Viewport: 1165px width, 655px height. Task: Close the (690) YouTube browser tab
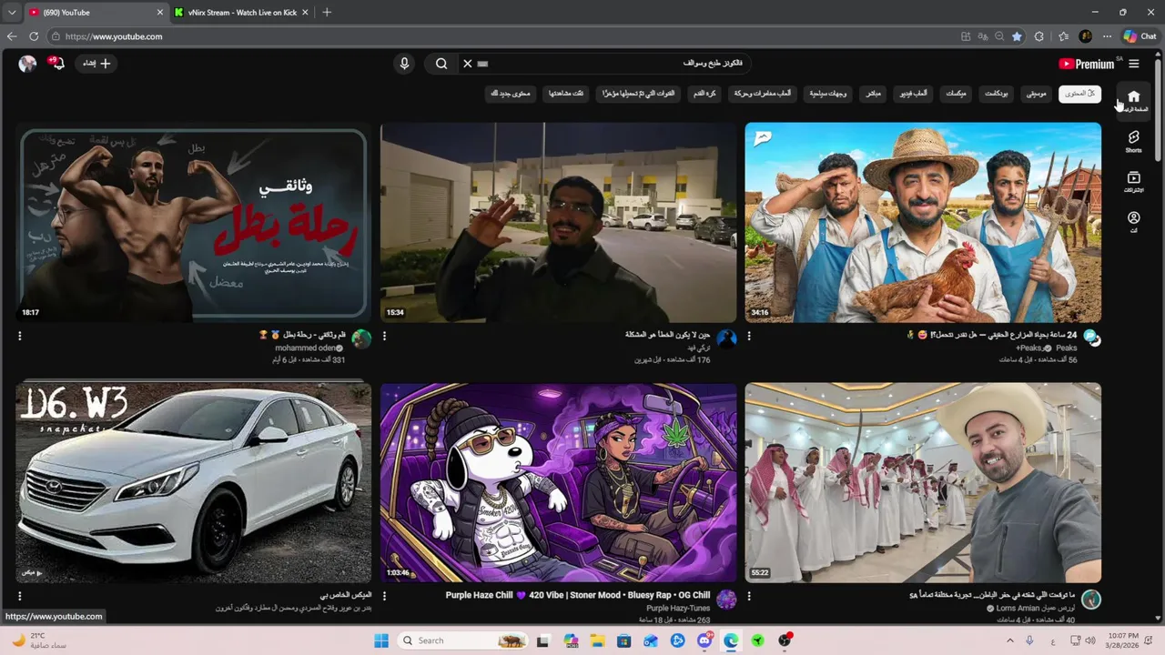160,12
